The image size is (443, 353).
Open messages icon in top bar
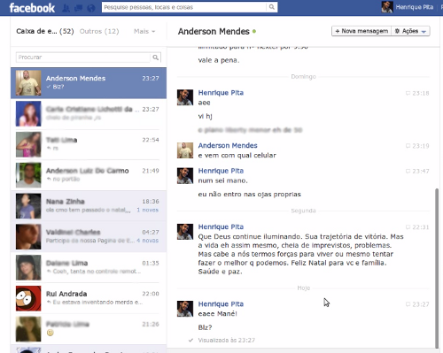[x=79, y=8]
